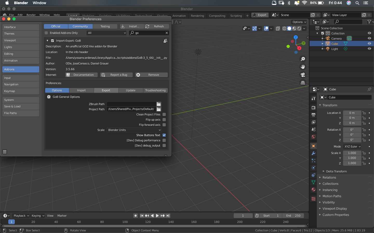Image resolution: width=374 pixels, height=233 pixels.
Task: Click the jump to end playback icon
Action: (168, 216)
